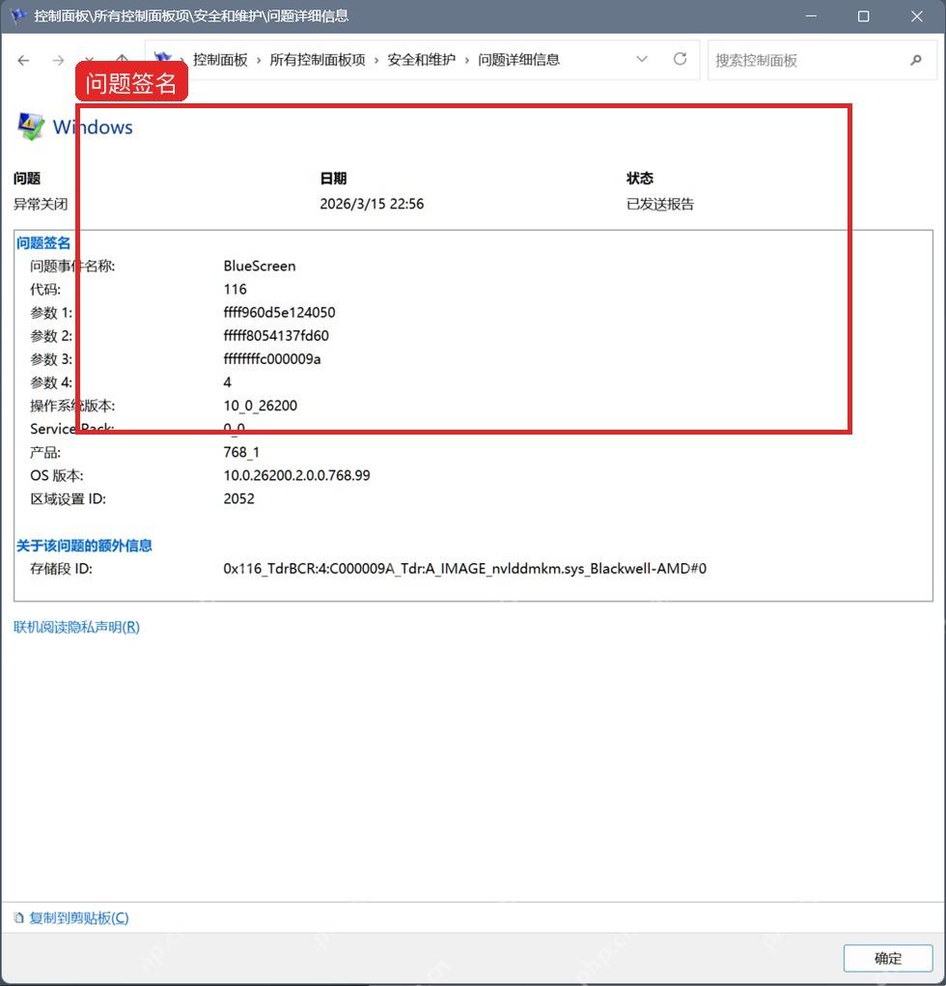This screenshot has height=986, width=946.
Task: Click the OS version value 10_0_26200
Action: point(261,406)
